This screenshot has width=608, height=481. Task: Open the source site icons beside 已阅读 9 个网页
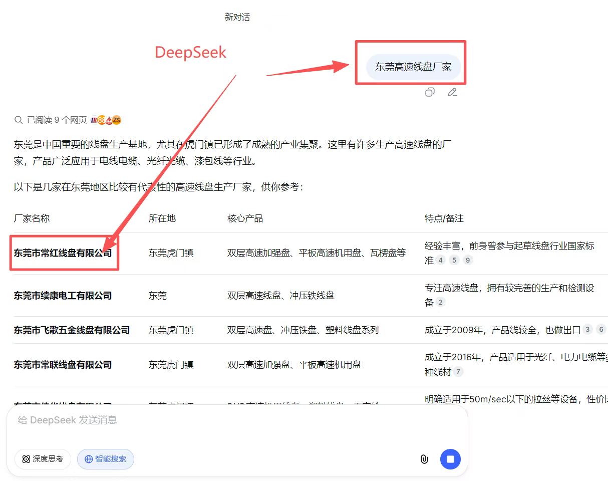point(106,120)
